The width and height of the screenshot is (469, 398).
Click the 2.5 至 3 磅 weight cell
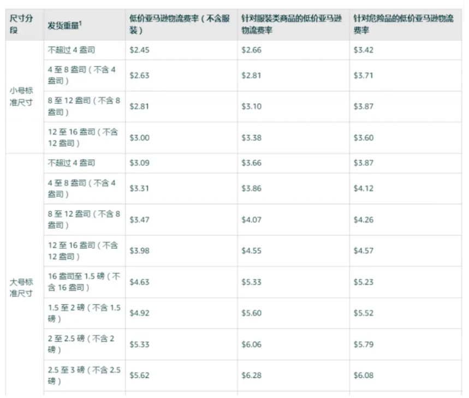pos(84,375)
